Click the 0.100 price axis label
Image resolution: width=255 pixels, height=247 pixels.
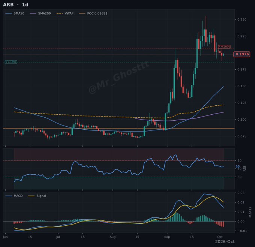point(241,120)
